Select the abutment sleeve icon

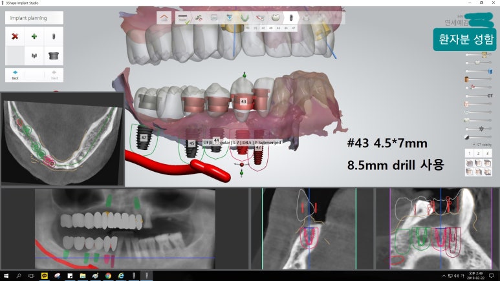coord(53,56)
